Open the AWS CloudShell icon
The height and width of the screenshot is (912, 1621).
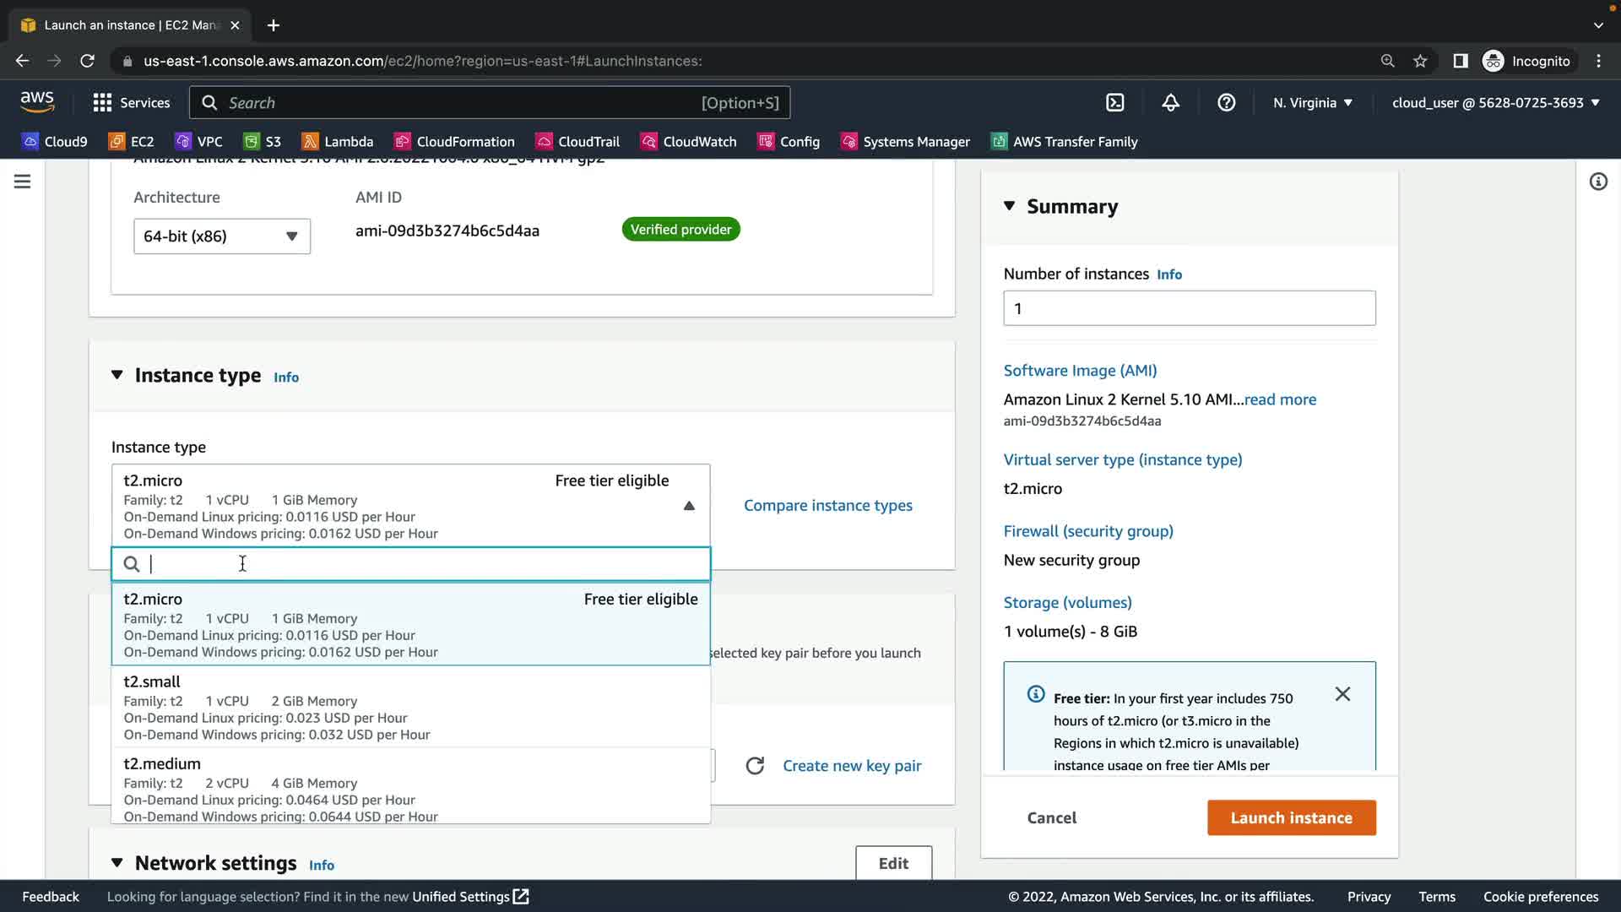[1114, 103]
